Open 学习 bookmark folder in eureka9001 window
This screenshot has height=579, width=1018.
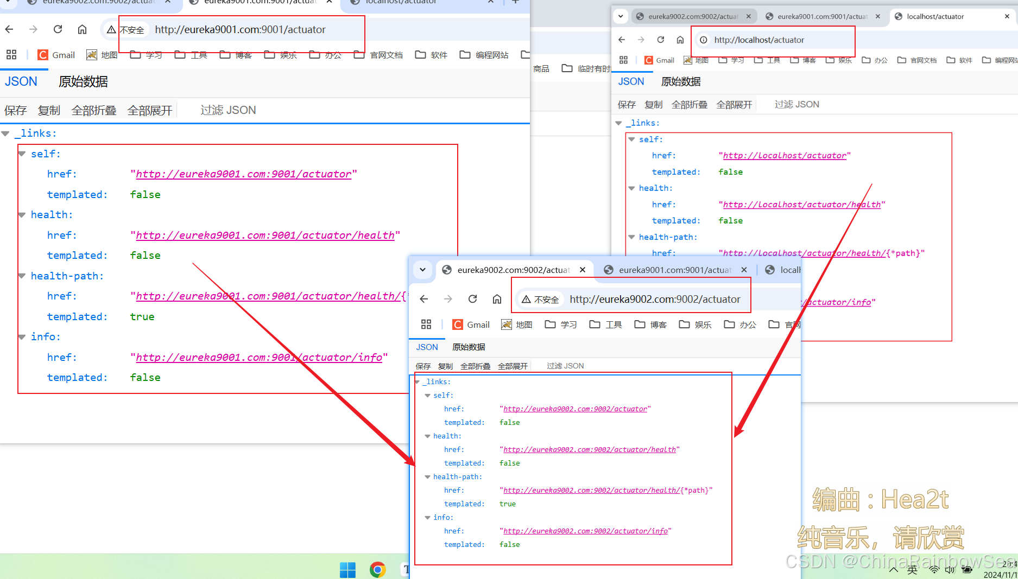[147, 55]
